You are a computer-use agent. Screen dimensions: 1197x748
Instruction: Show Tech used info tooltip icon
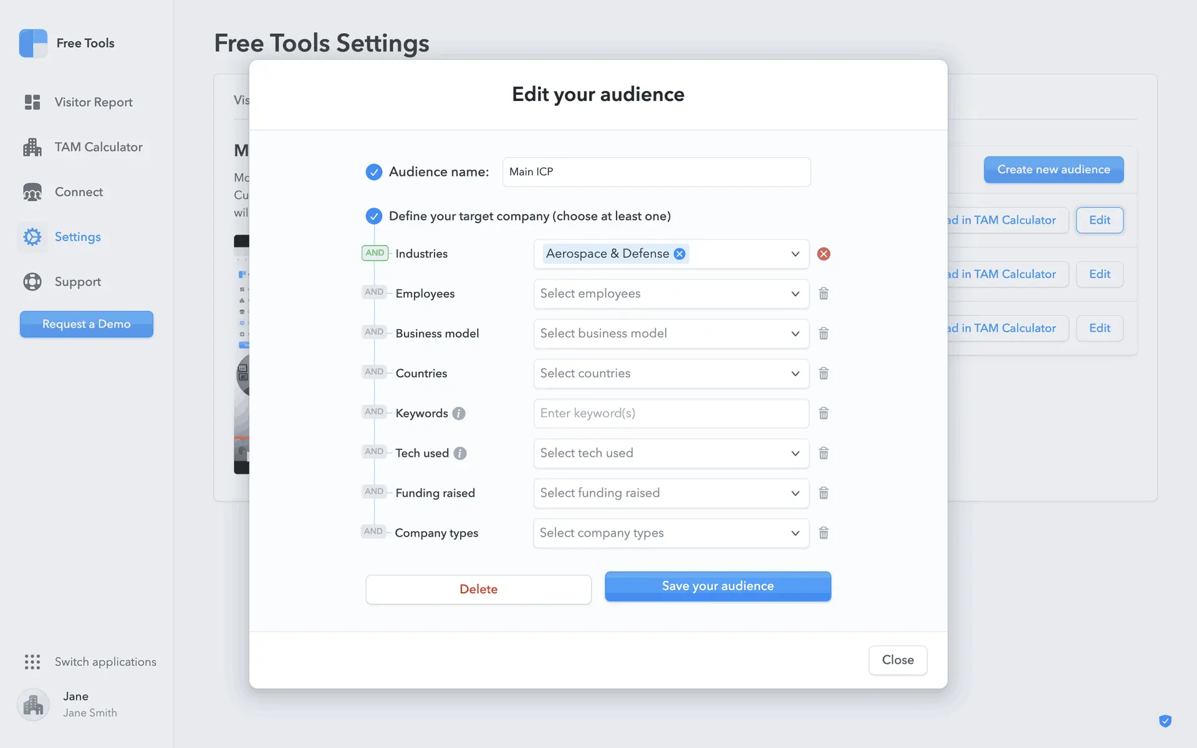tap(460, 453)
